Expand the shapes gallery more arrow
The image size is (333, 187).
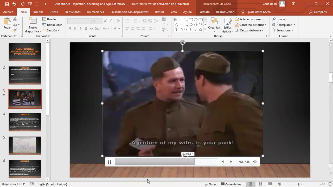point(205,30)
